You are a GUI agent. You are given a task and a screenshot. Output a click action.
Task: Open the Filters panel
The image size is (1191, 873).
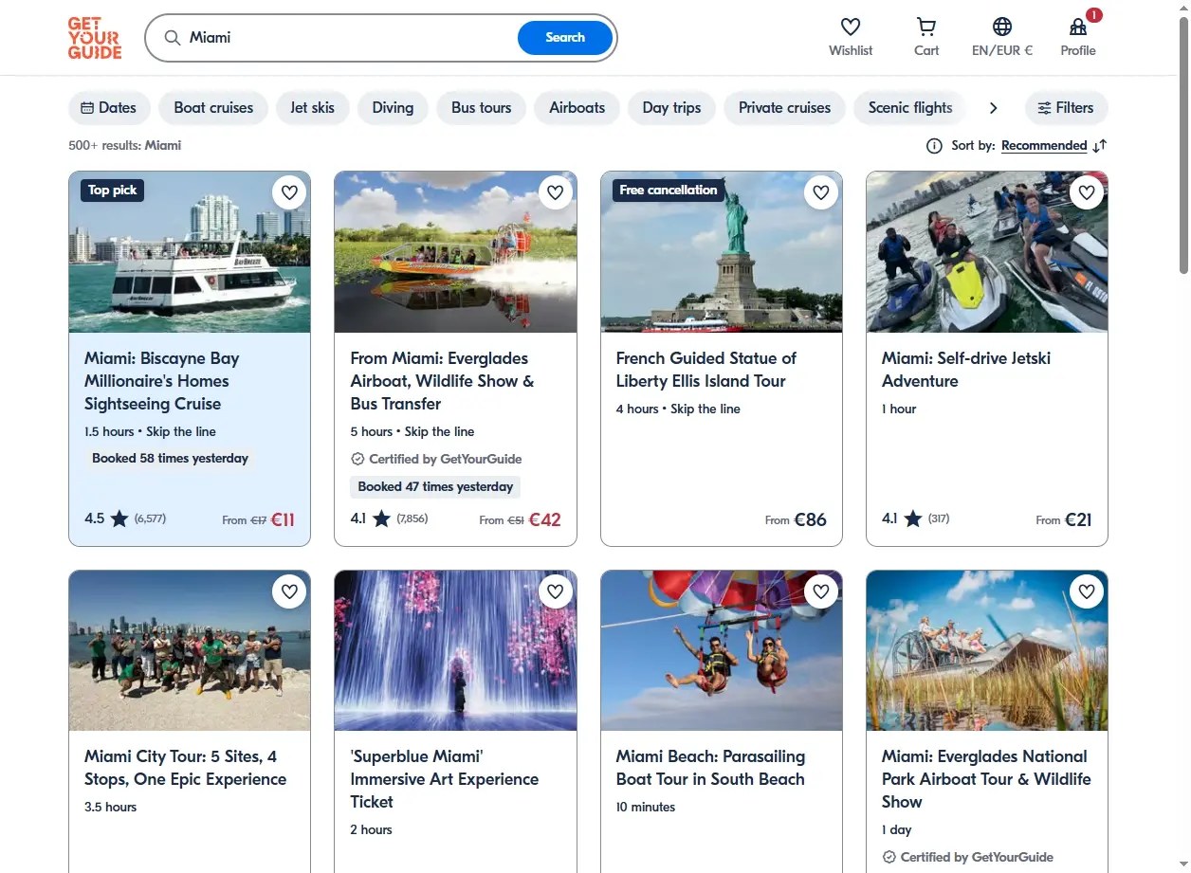[1066, 108]
